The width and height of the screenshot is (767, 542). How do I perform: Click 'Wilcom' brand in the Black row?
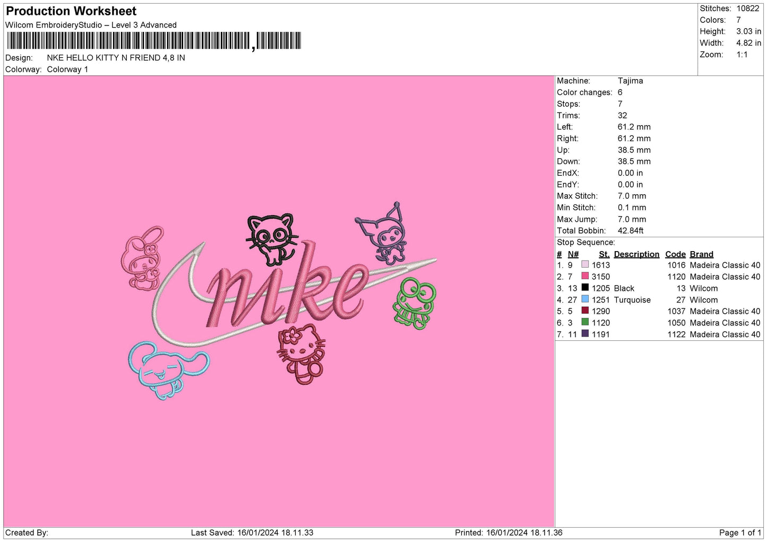[x=704, y=288]
